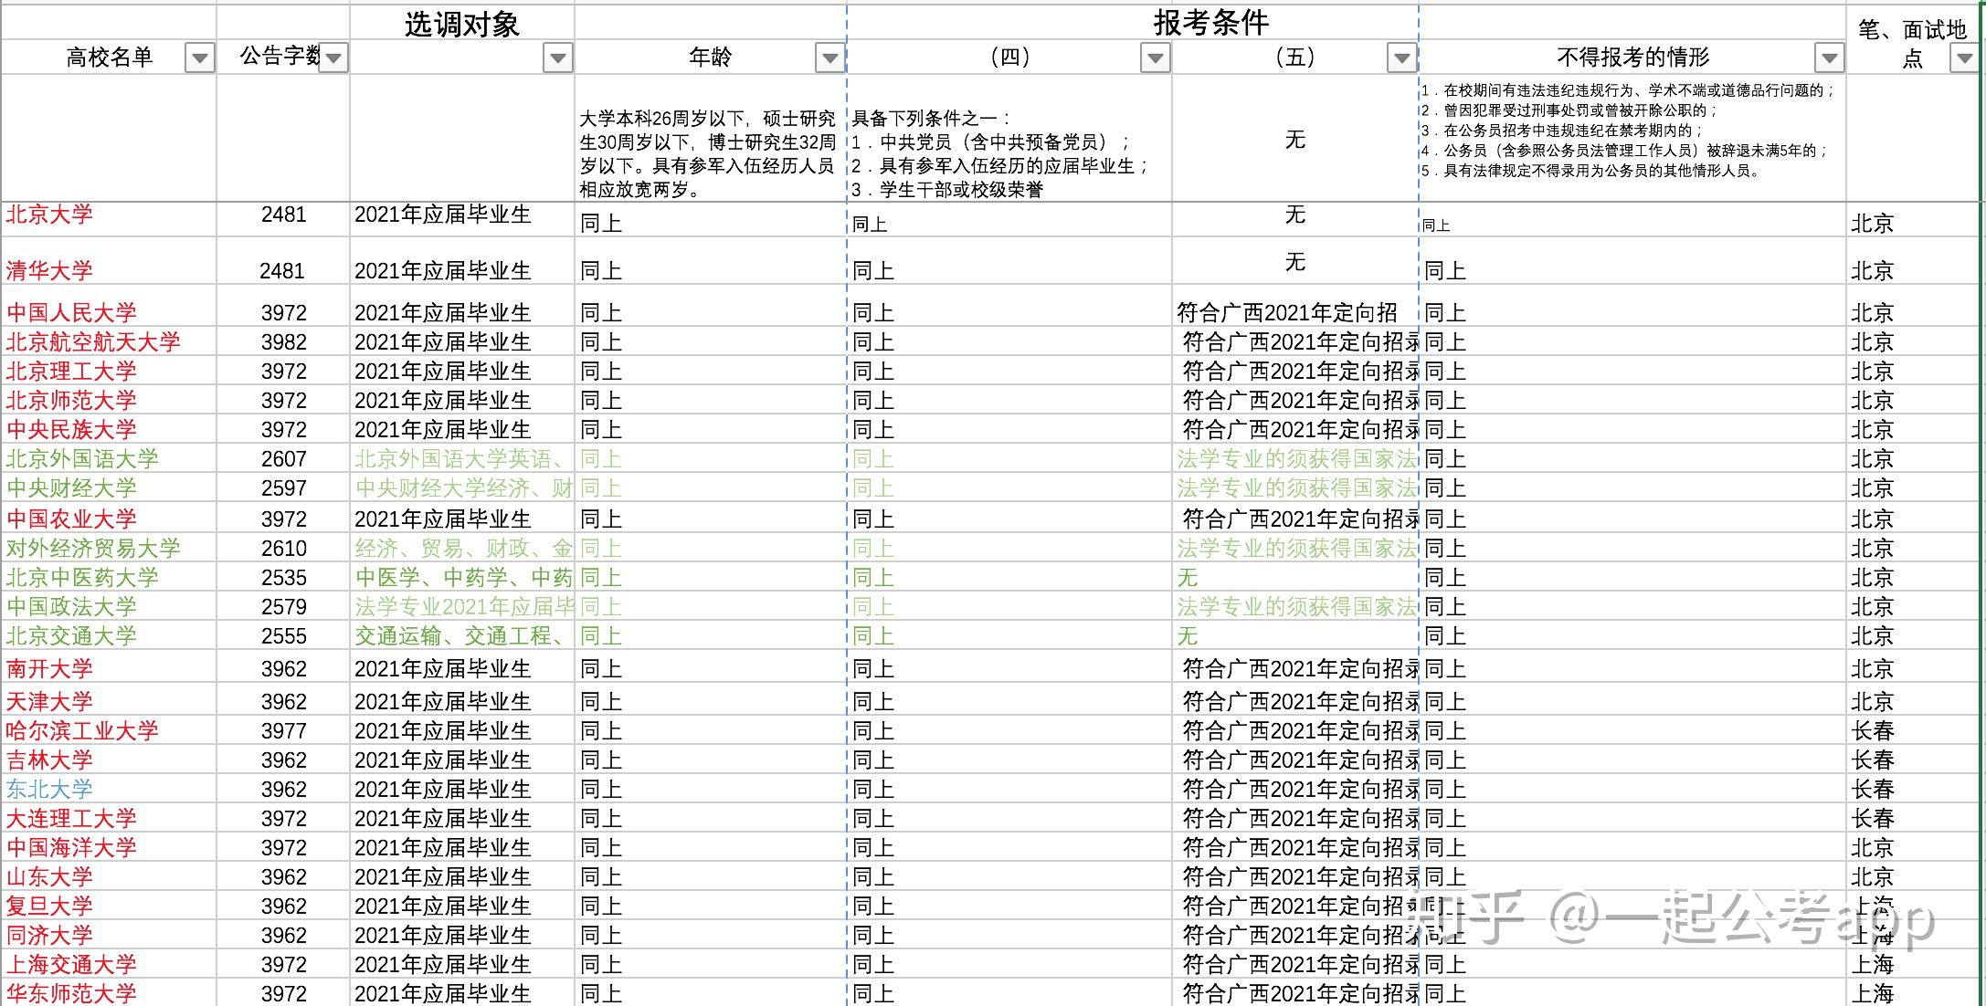Select the 同济大学 cell
The width and height of the screenshot is (1986, 1006).
109,935
